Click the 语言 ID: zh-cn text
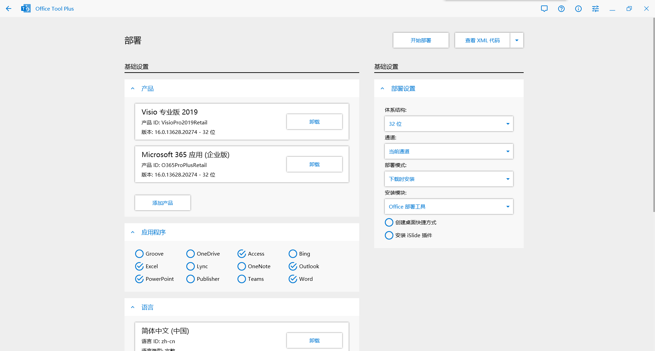655x351 pixels. (158, 341)
